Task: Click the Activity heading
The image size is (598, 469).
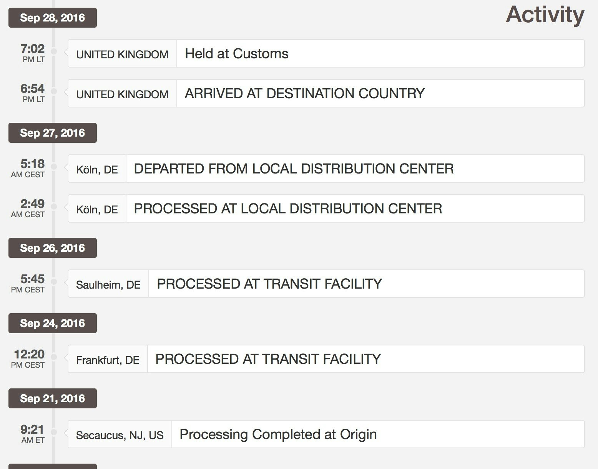Action: 545,15
